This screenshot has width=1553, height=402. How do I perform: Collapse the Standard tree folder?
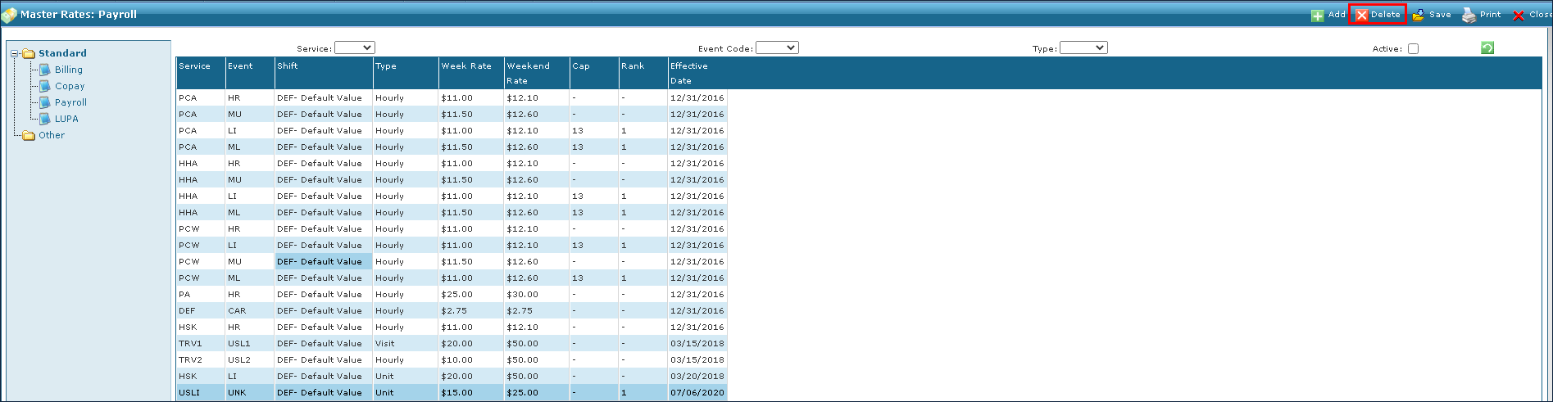[15, 54]
